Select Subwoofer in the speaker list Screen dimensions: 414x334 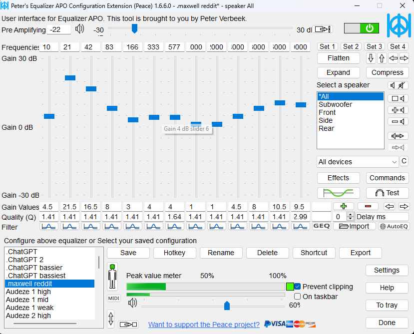(351, 104)
